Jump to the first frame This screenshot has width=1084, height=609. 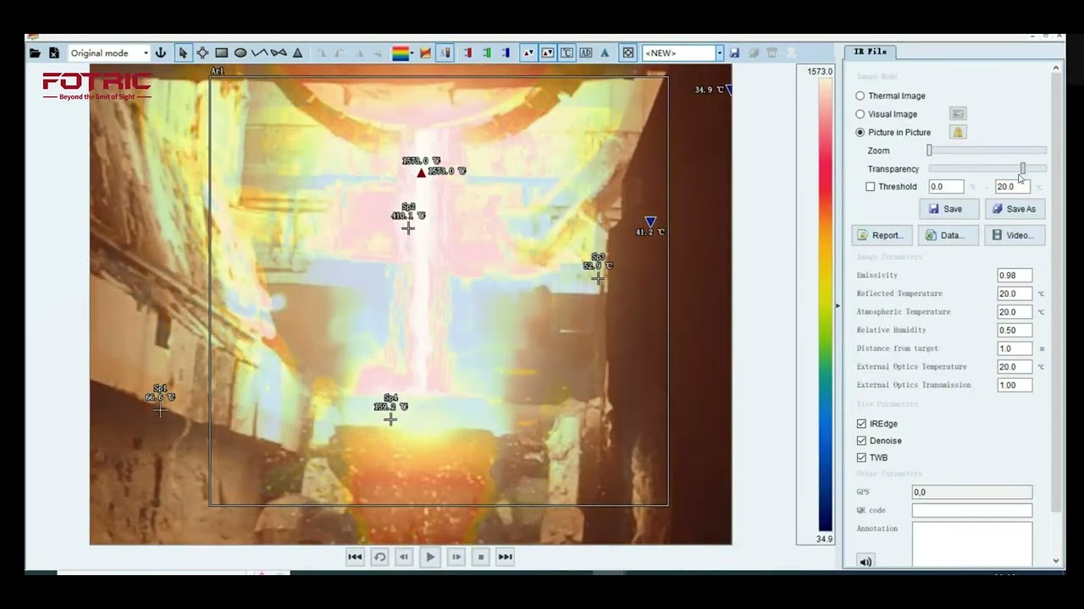[x=355, y=557]
